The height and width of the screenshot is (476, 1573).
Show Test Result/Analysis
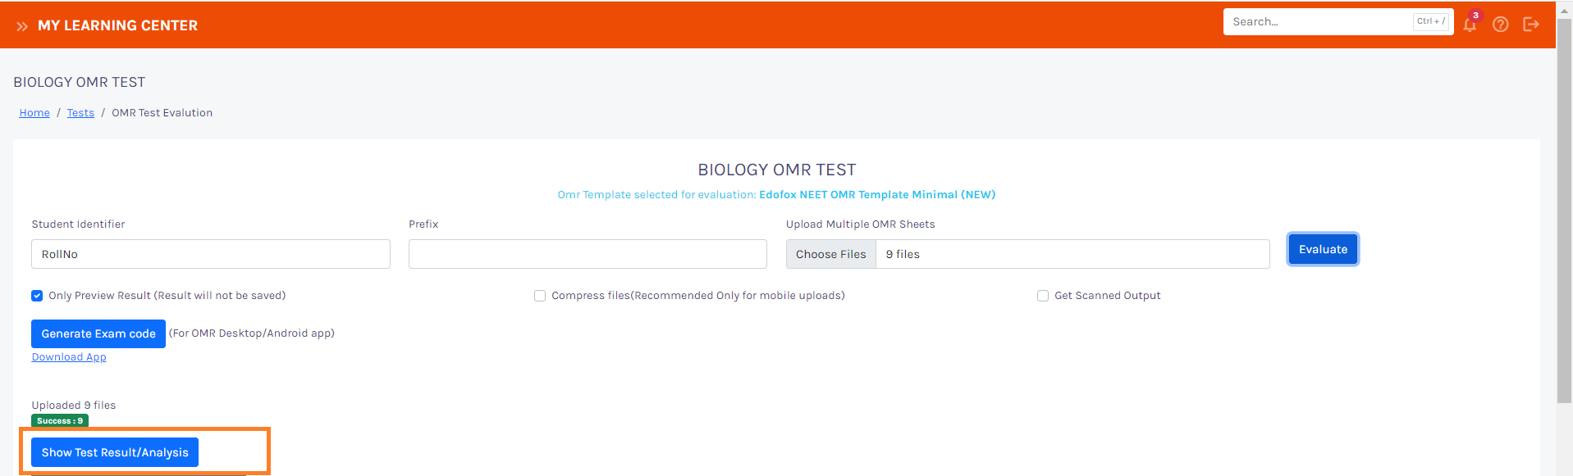[115, 452]
